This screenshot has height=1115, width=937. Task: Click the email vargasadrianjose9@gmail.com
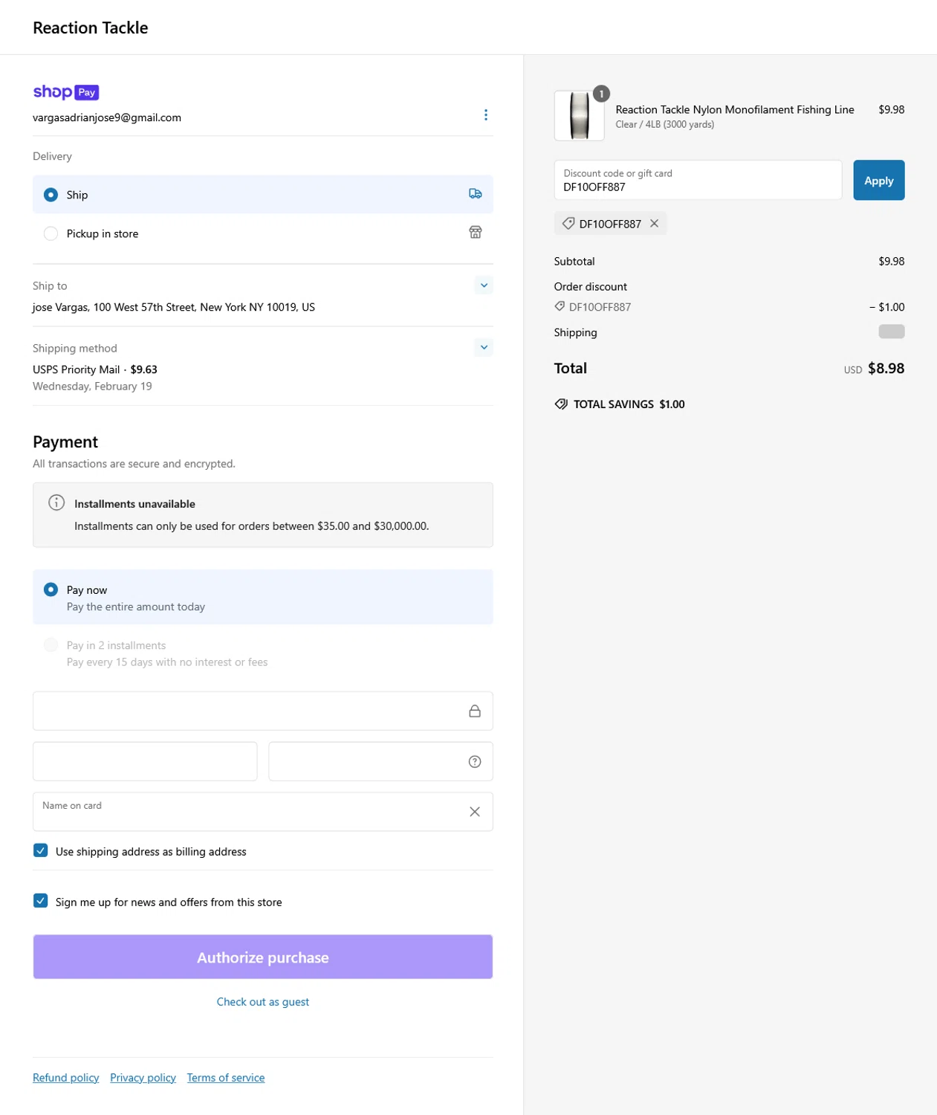click(x=107, y=117)
